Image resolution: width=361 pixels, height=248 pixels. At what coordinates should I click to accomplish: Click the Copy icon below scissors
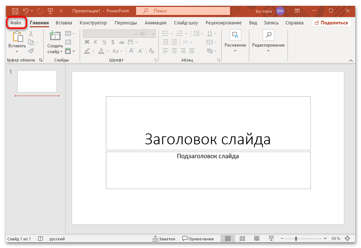coord(30,42)
